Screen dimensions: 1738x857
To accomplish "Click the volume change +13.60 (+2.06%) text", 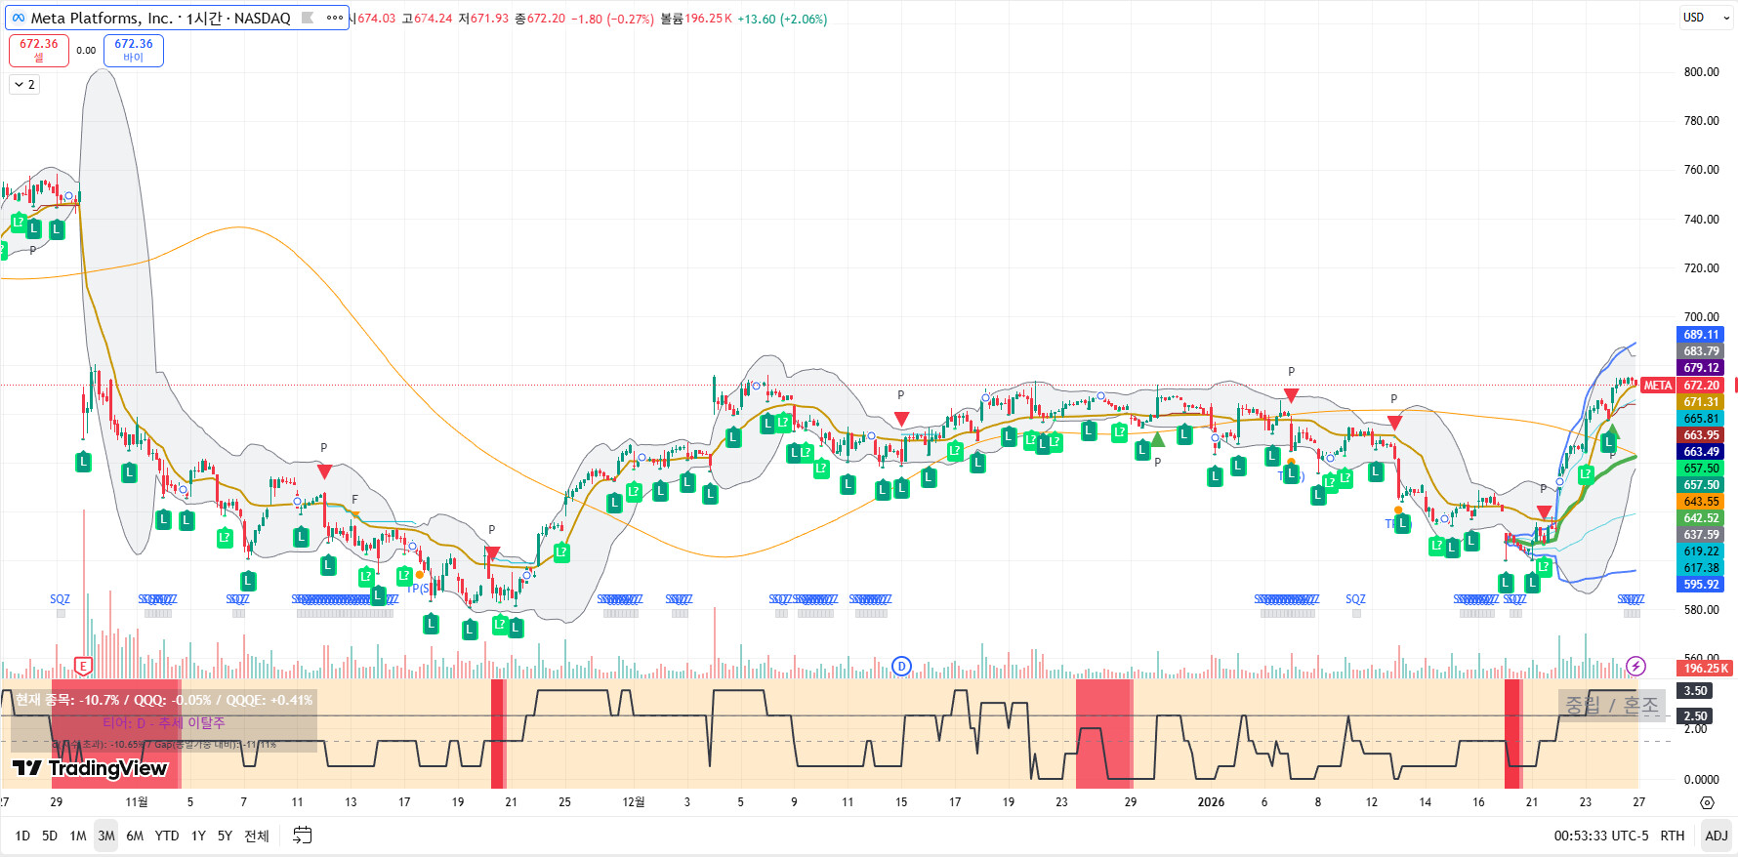I will coord(782,19).
